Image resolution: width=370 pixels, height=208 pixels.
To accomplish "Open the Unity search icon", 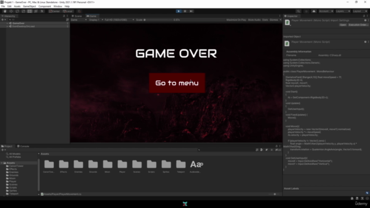I will click(298, 11).
